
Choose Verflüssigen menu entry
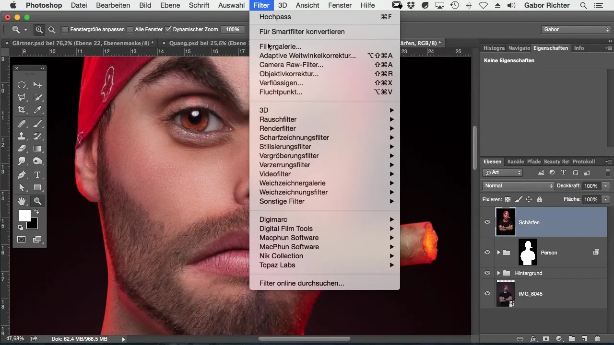point(325,83)
